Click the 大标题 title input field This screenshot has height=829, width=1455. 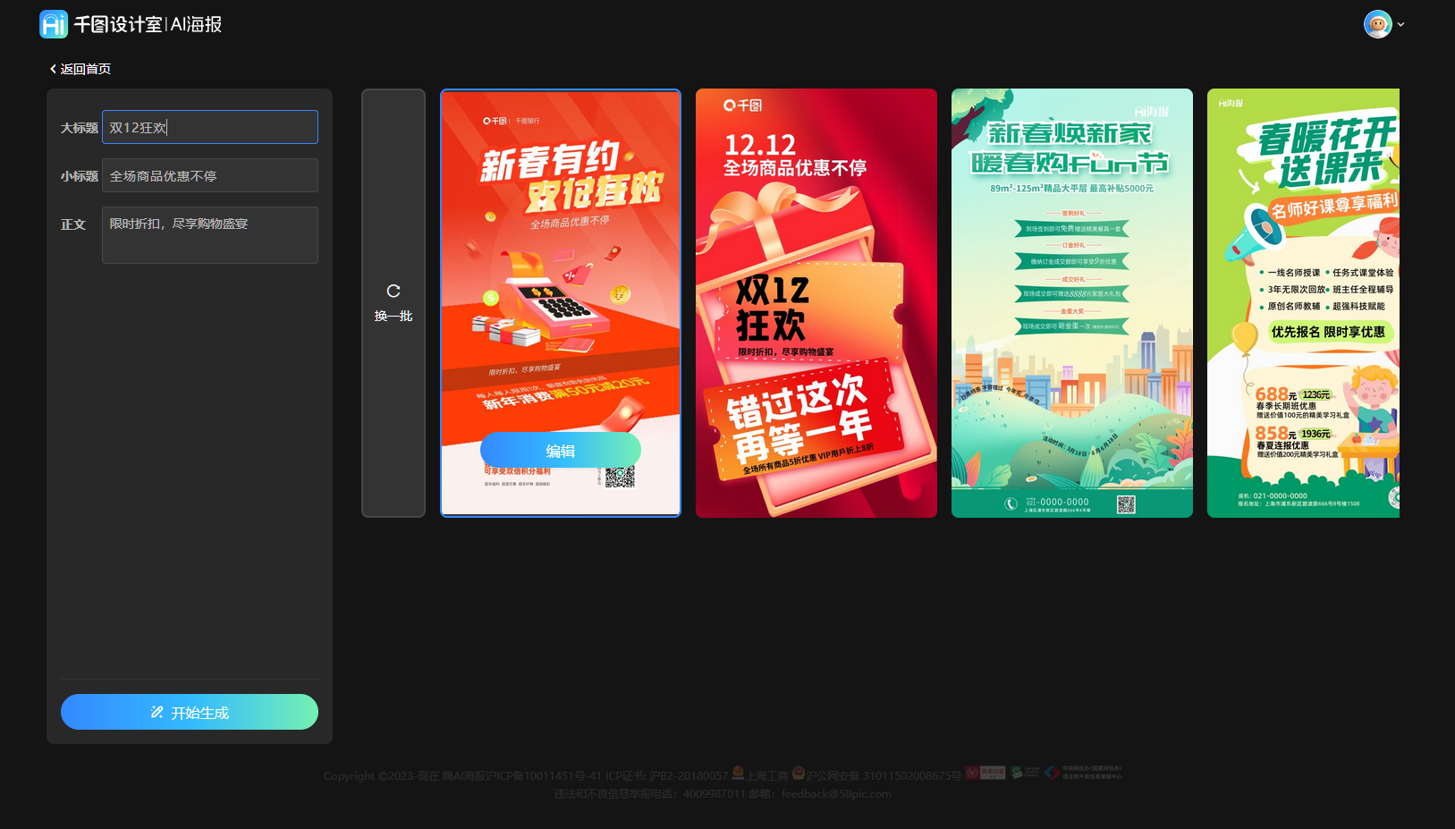pos(209,127)
